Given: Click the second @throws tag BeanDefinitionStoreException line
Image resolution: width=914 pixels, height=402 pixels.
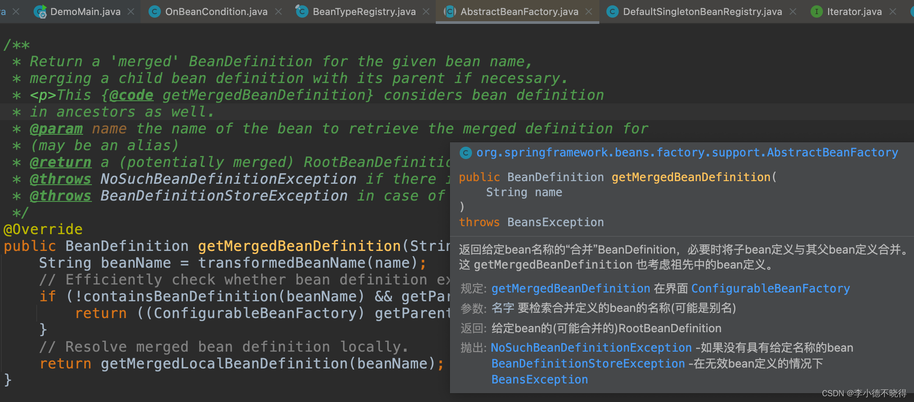Looking at the screenshot, I should click(61, 196).
